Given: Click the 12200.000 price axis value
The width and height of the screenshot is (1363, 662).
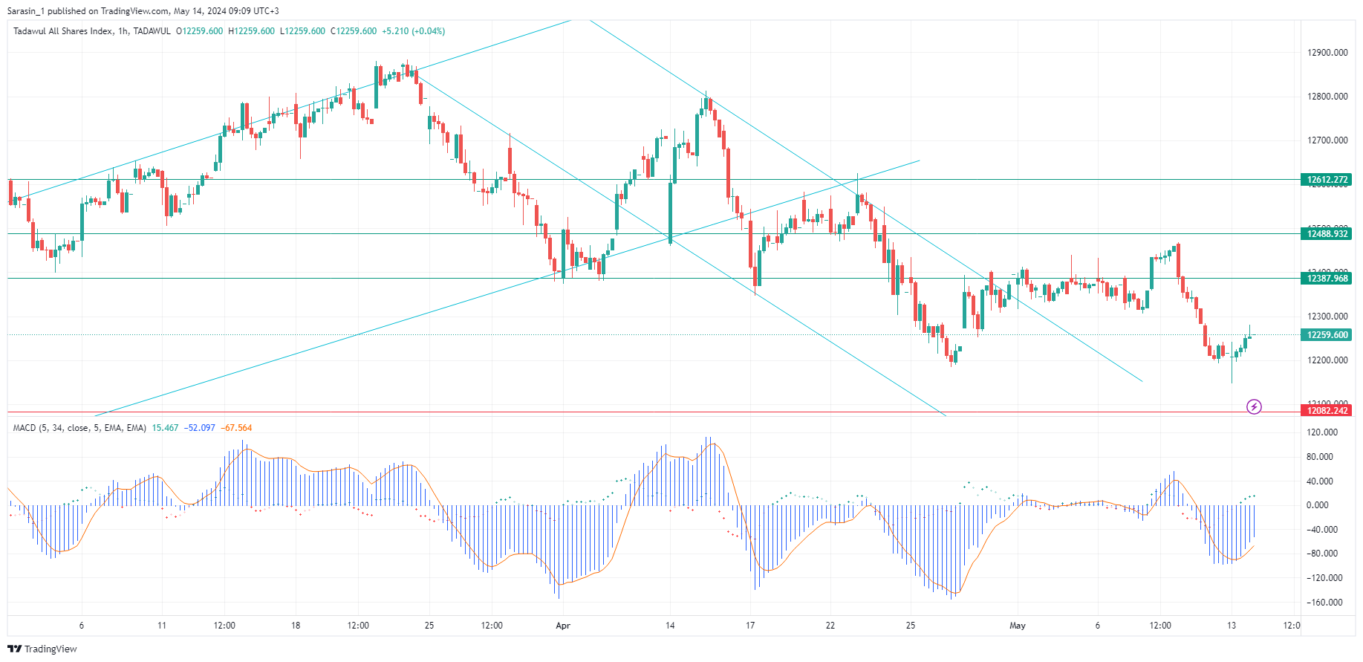Looking at the screenshot, I should point(1327,360).
